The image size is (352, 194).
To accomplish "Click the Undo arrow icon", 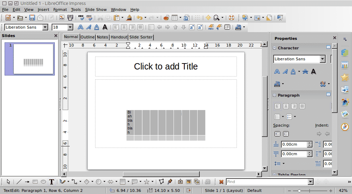I will (140, 18).
